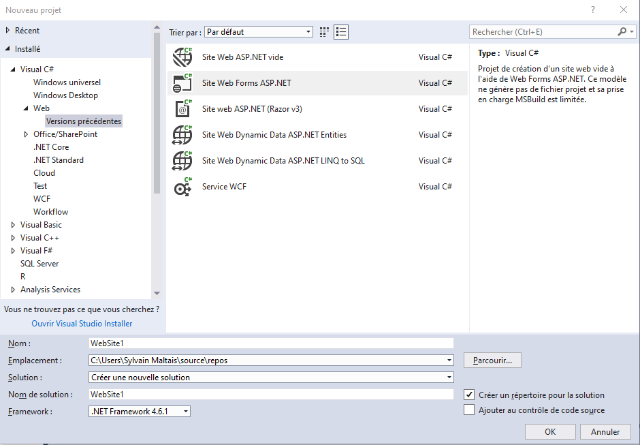640x445 pixels.
Task: Select the Site Web Forms ASP.NET icon
Action: click(x=182, y=83)
